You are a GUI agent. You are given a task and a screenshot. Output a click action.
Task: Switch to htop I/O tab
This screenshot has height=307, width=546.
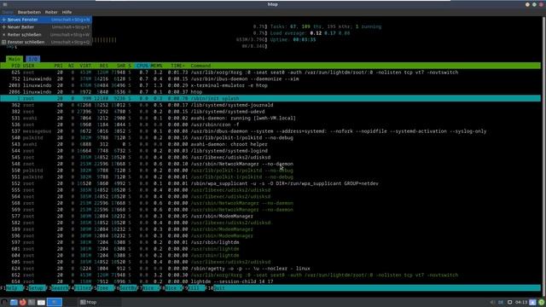(32, 59)
